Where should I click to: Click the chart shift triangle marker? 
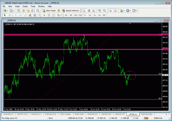(x=130, y=23)
